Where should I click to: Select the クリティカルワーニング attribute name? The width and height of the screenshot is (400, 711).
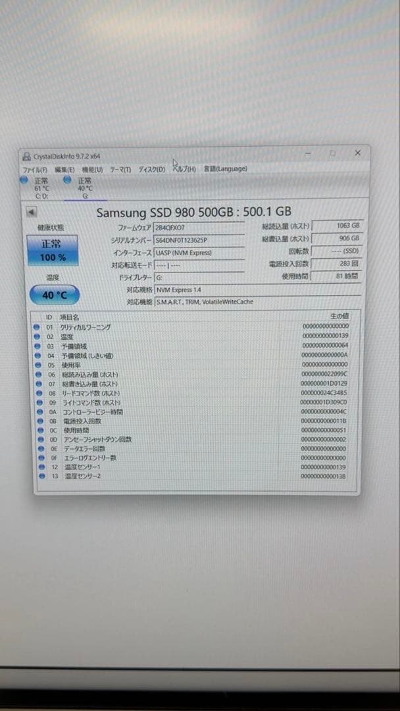pos(85,327)
